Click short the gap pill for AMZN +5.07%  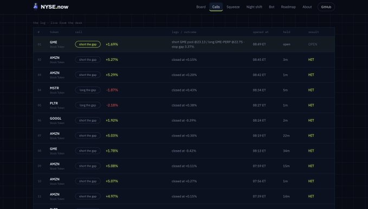click(x=88, y=181)
